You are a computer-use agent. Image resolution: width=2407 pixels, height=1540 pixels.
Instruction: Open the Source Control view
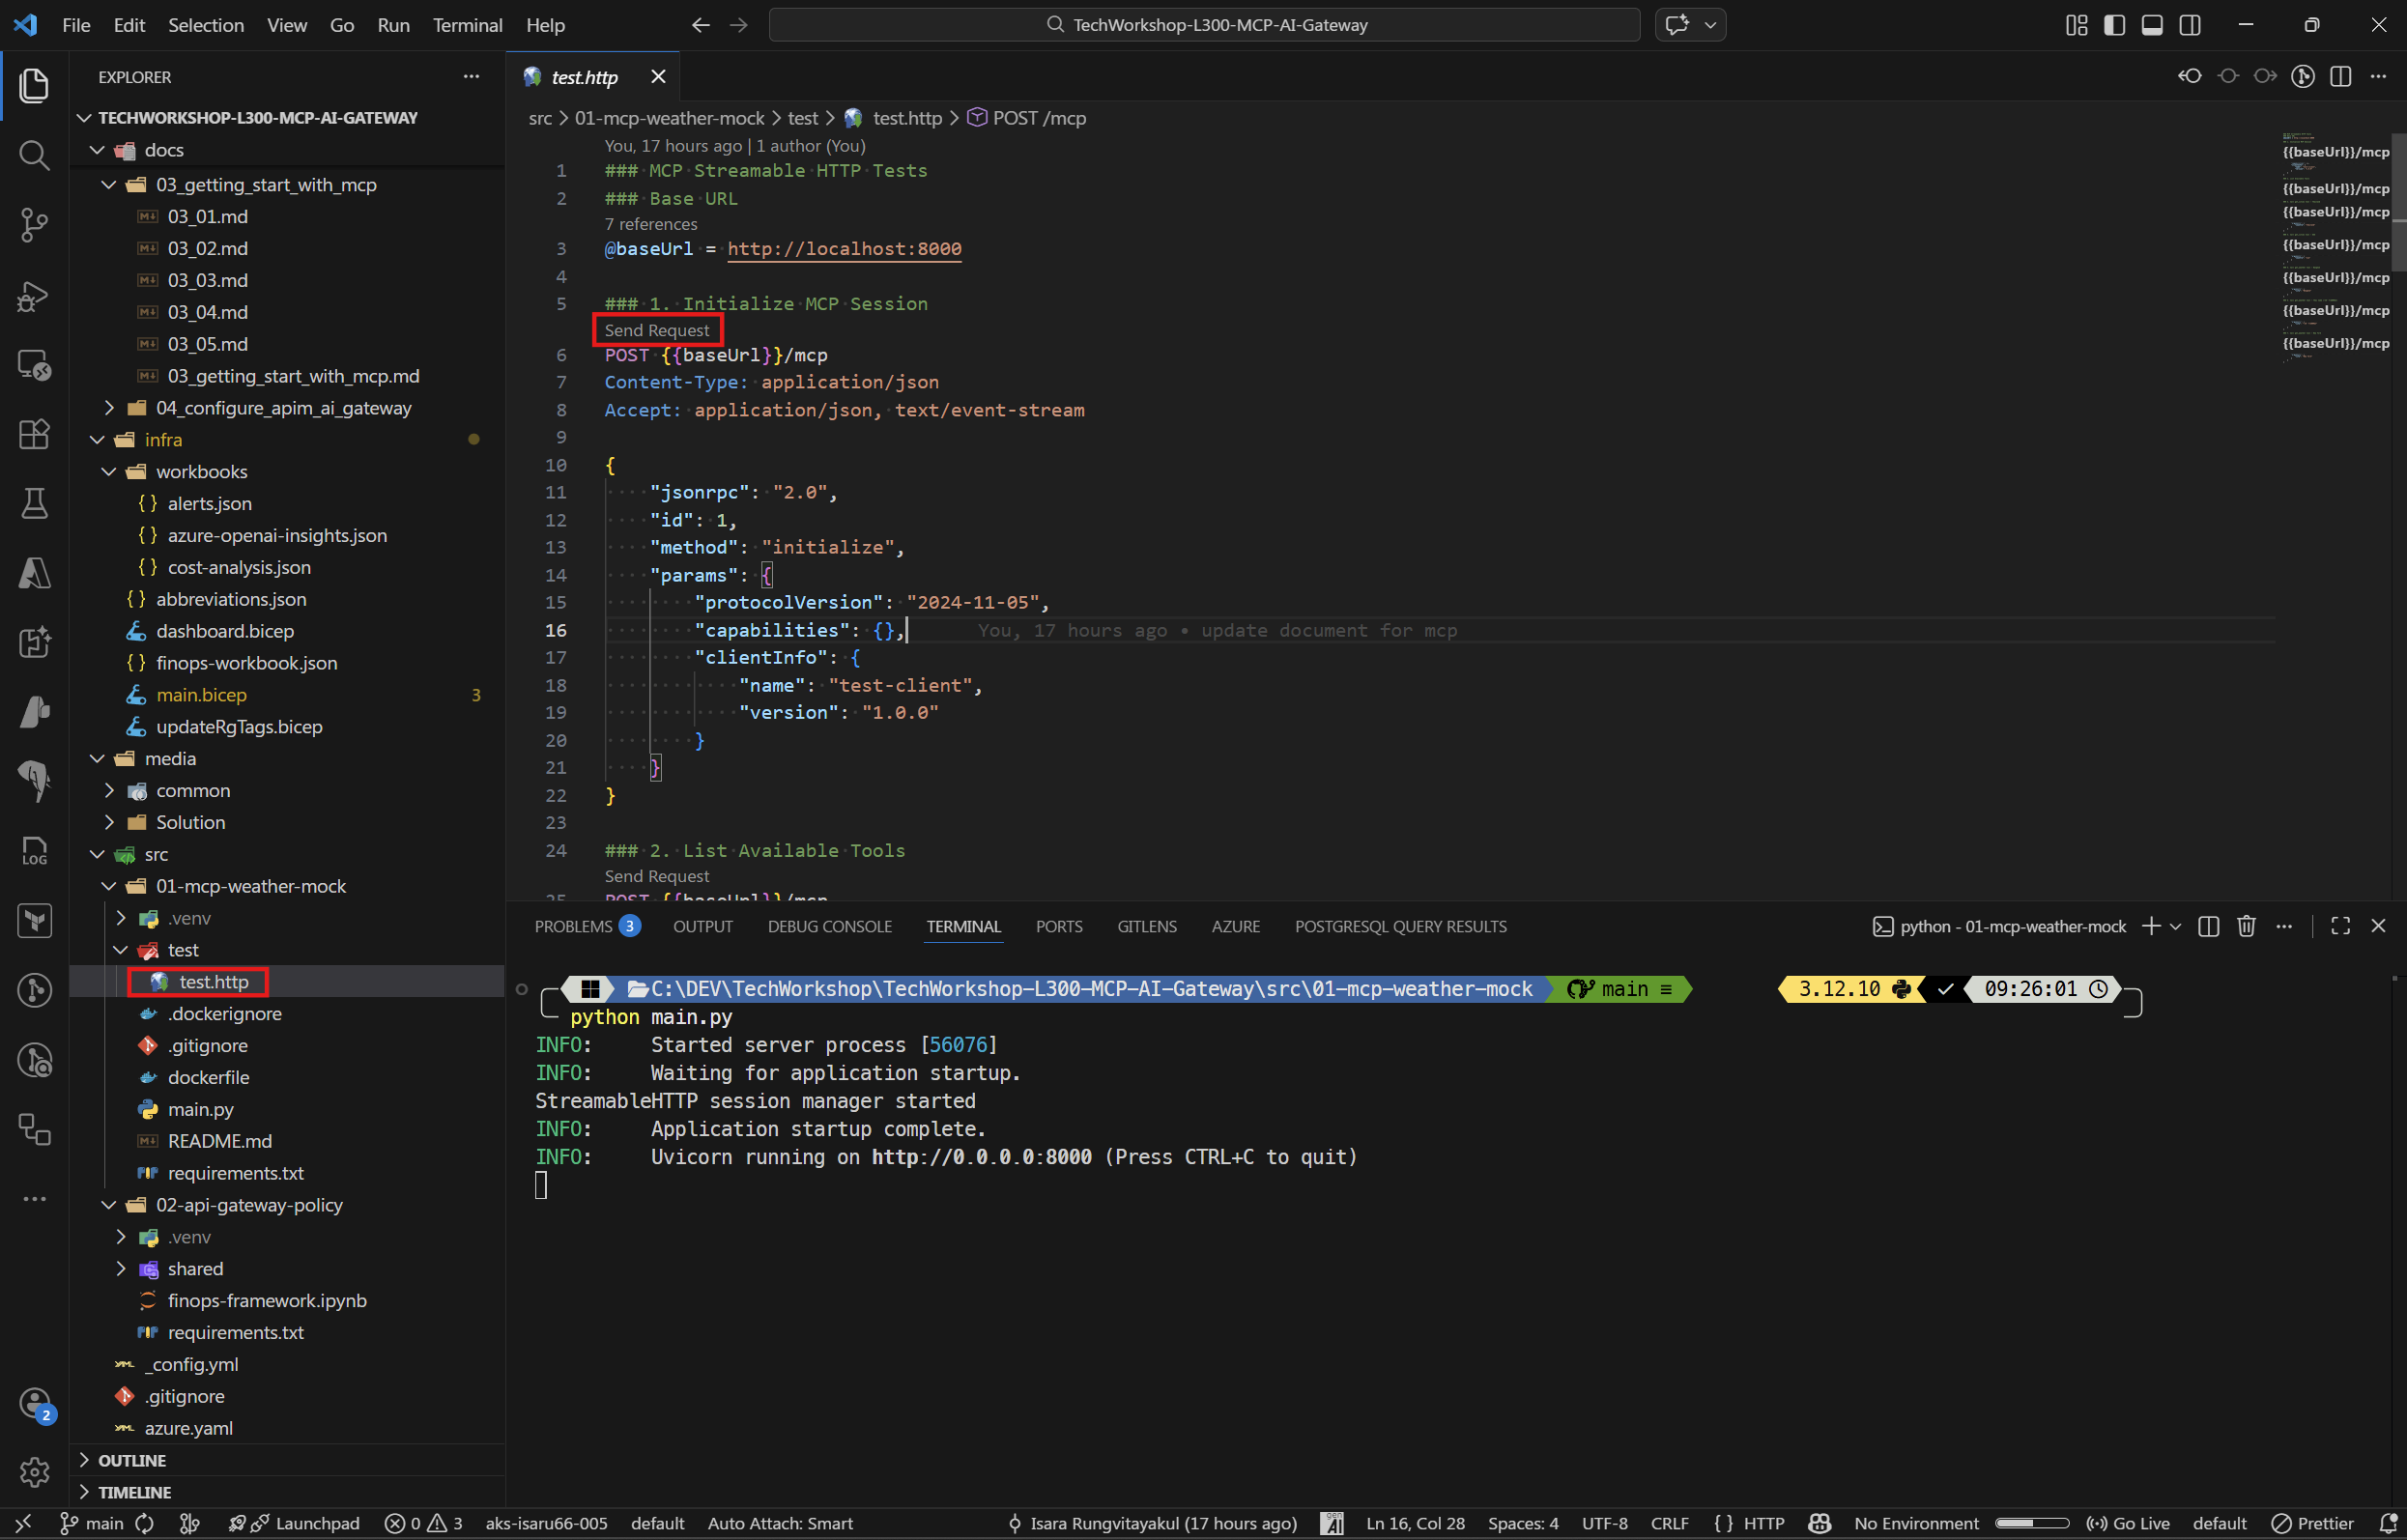(34, 225)
